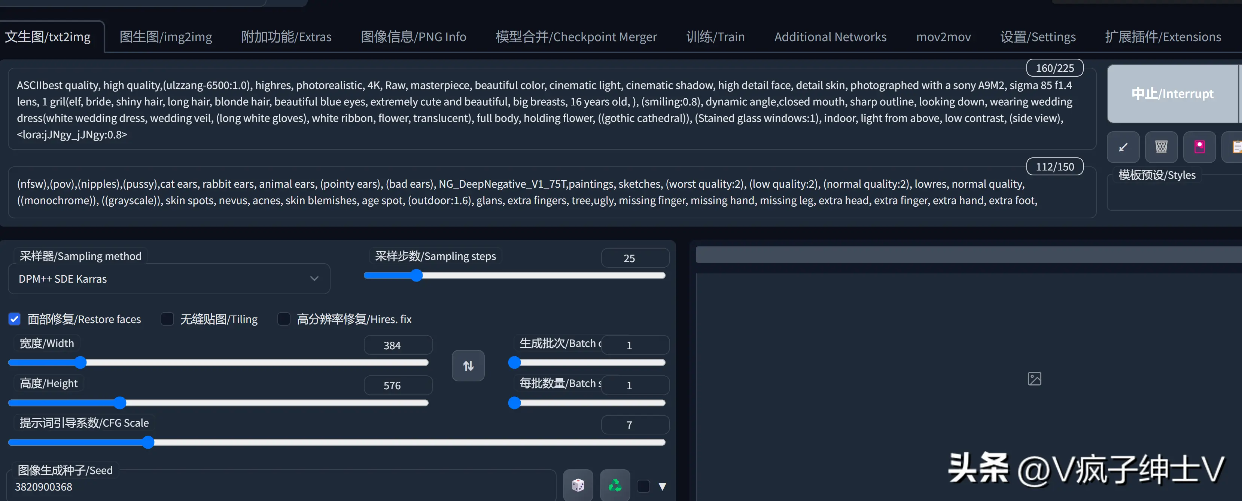Reuse last seed with green recycle icon
The height and width of the screenshot is (501, 1242).
pos(615,485)
